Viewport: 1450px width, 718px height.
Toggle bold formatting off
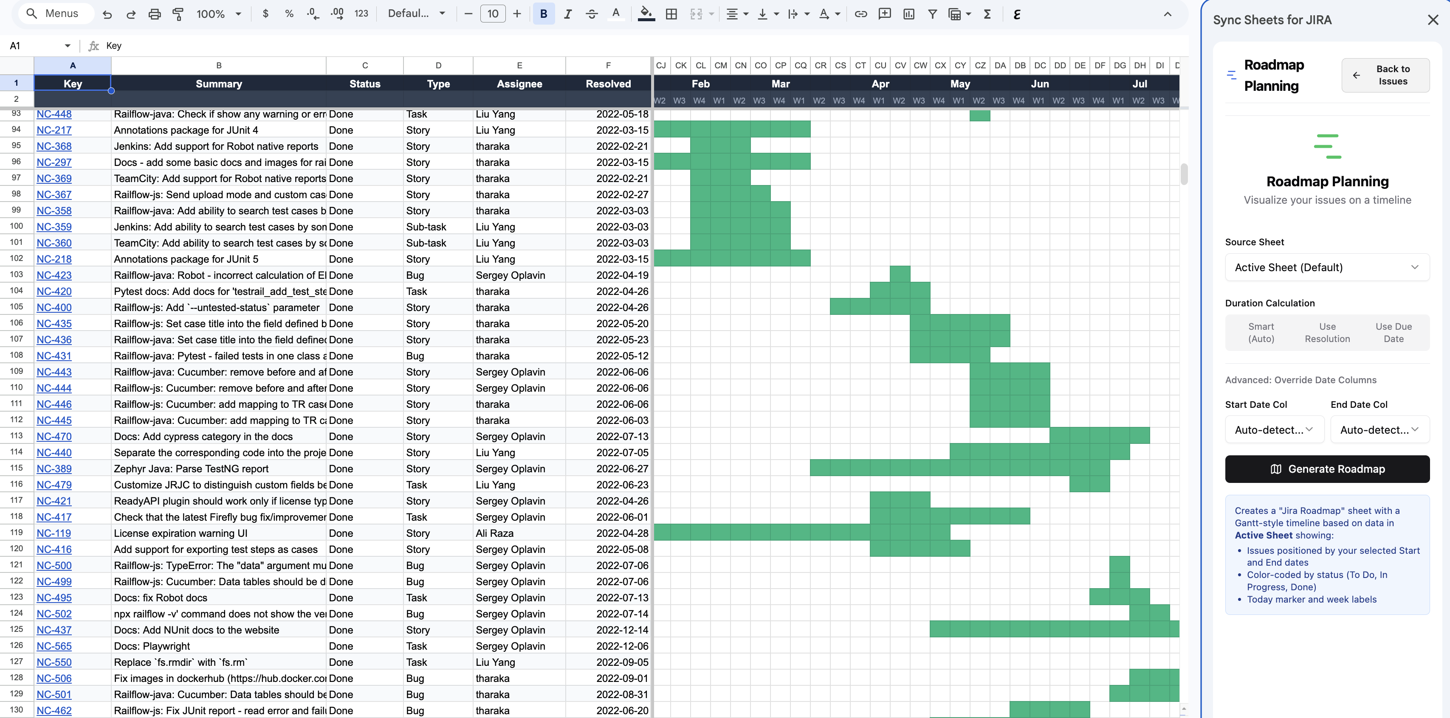pos(543,14)
